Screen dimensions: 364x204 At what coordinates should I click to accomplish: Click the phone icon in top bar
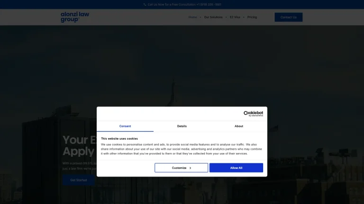click(x=145, y=4)
